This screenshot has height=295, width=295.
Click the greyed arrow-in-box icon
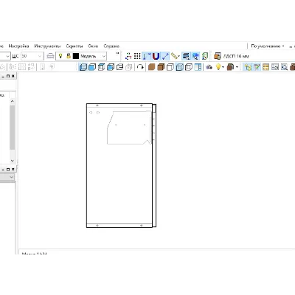(42, 67)
